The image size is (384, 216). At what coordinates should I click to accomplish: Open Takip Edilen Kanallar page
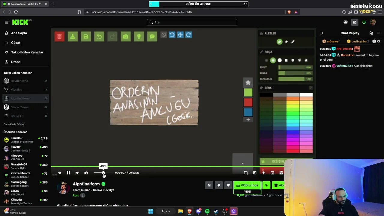27,52
